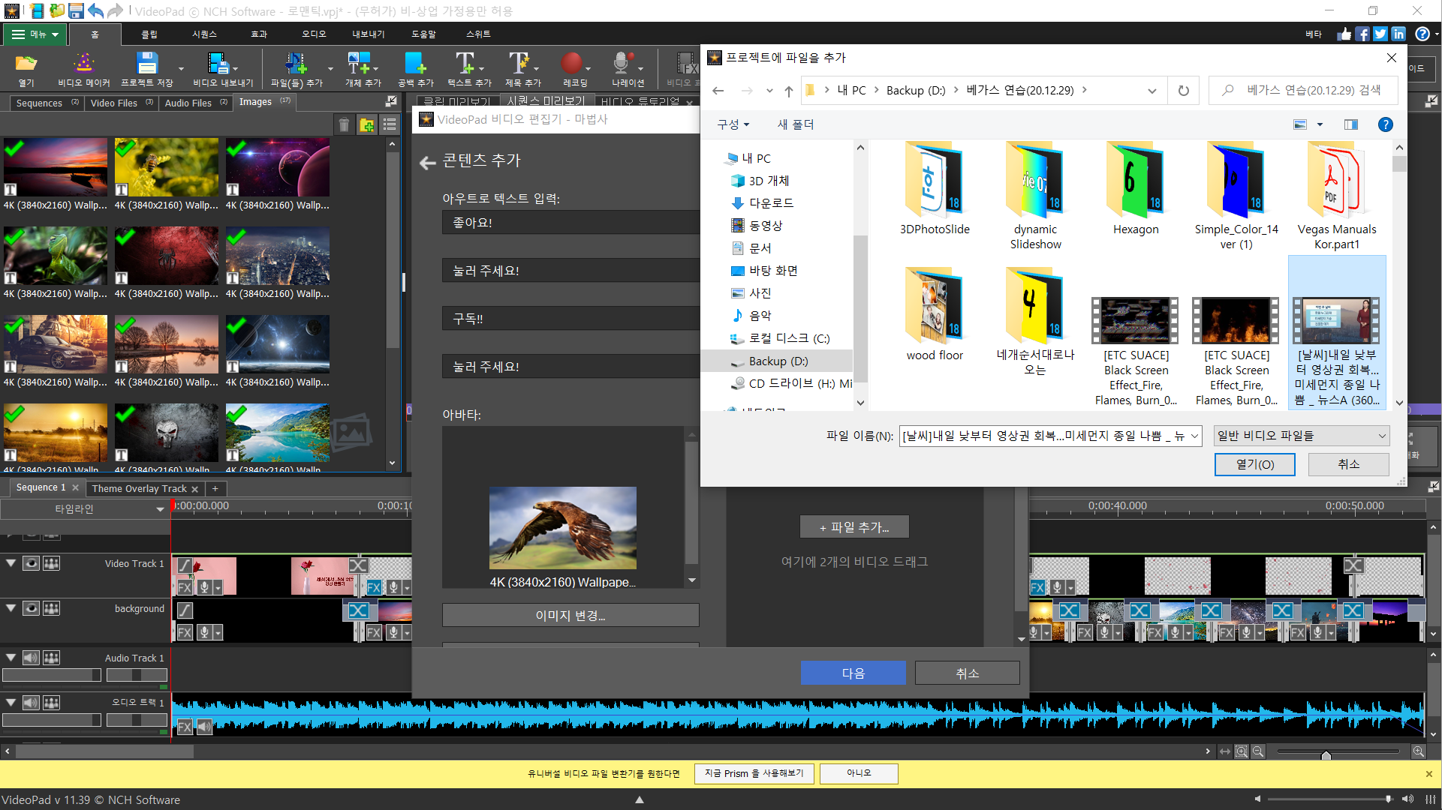Switch to the Audio Files tab
Screen dimensions: 1442x810
(188, 103)
